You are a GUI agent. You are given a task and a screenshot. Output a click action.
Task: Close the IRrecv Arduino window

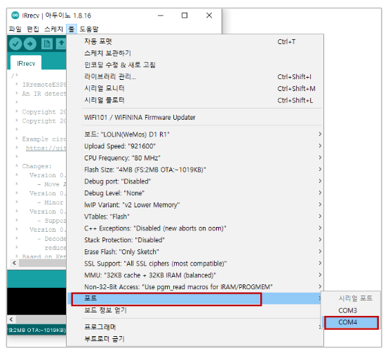tap(209, 15)
